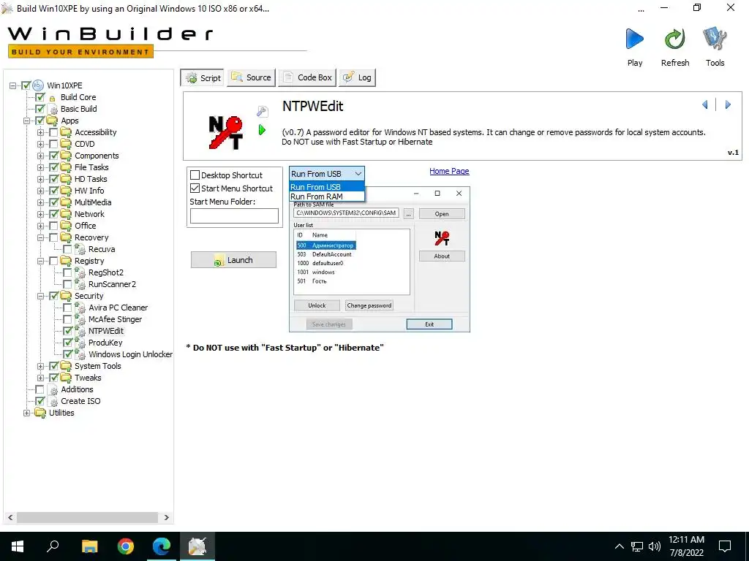Click WinBuilder taskbar icon
The image size is (749, 561).
(x=197, y=546)
